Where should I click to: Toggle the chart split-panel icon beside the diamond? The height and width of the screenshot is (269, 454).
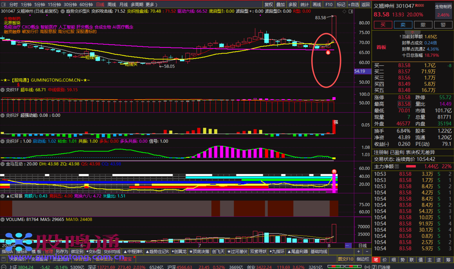tap(351, 11)
